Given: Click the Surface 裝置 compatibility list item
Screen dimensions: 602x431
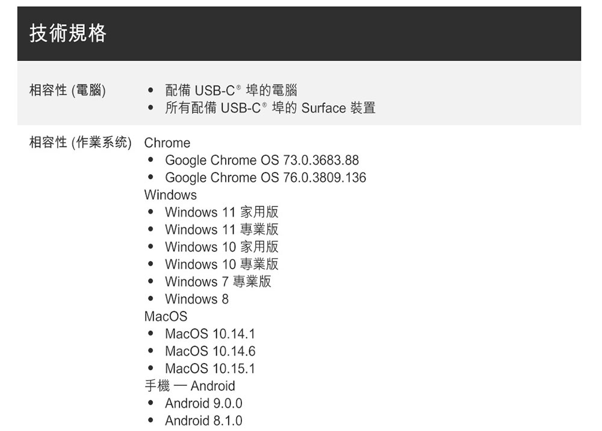Looking at the screenshot, I should tap(270, 108).
